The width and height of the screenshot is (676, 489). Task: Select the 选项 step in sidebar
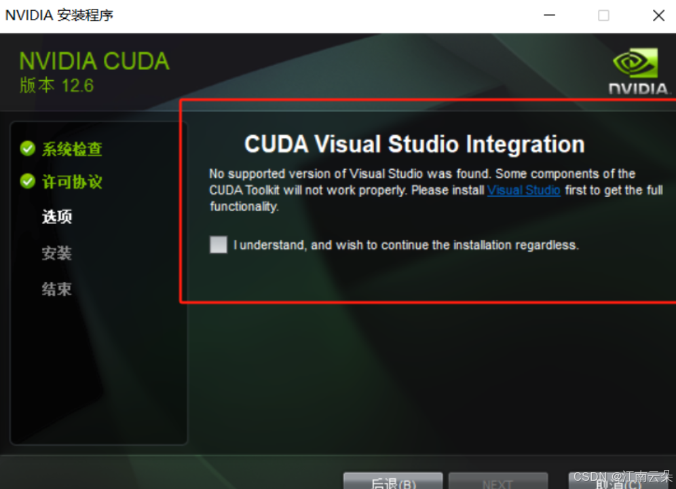(x=57, y=217)
